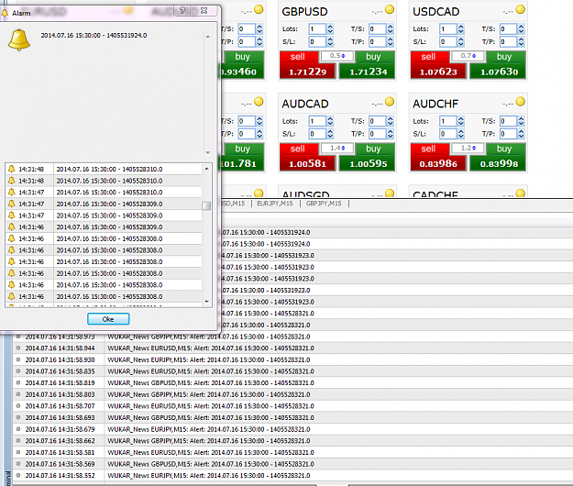Image resolution: width=573 pixels, height=486 pixels.
Task: Click AUDCAD sell button 1.00581
Action: tap(307, 157)
